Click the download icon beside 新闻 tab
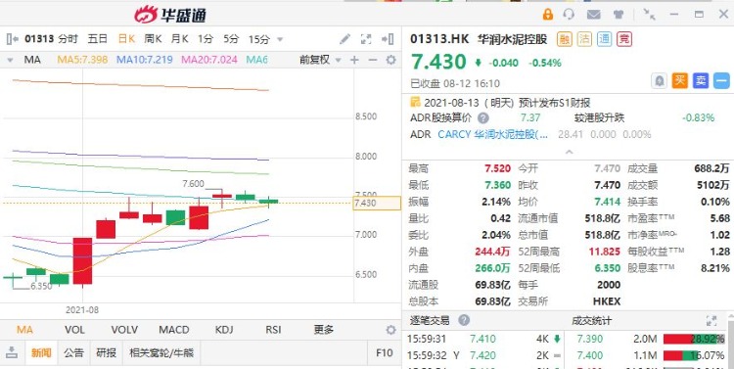The height and width of the screenshot is (369, 734). coord(11,352)
